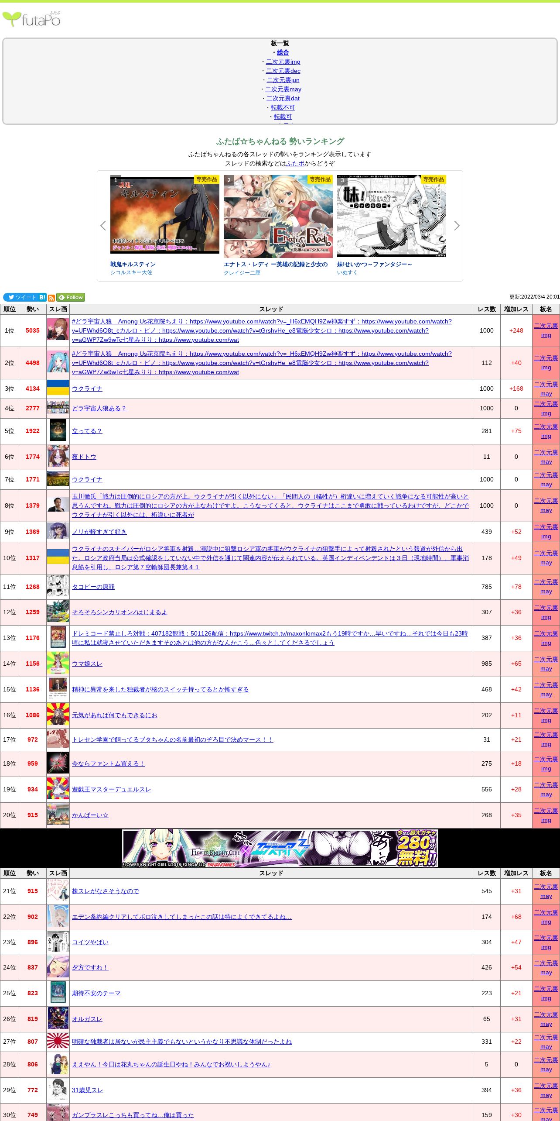This screenshot has height=1121, width=560.
Task: Open オルガスレ thread link
Action: [x=87, y=1019]
